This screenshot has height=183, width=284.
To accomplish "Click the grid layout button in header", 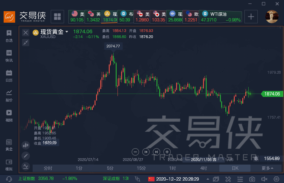I will pyautogui.click(x=57, y=17).
